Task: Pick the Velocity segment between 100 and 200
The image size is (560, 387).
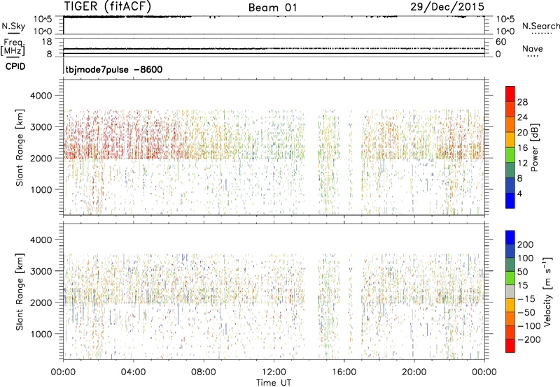Action: click(x=510, y=251)
